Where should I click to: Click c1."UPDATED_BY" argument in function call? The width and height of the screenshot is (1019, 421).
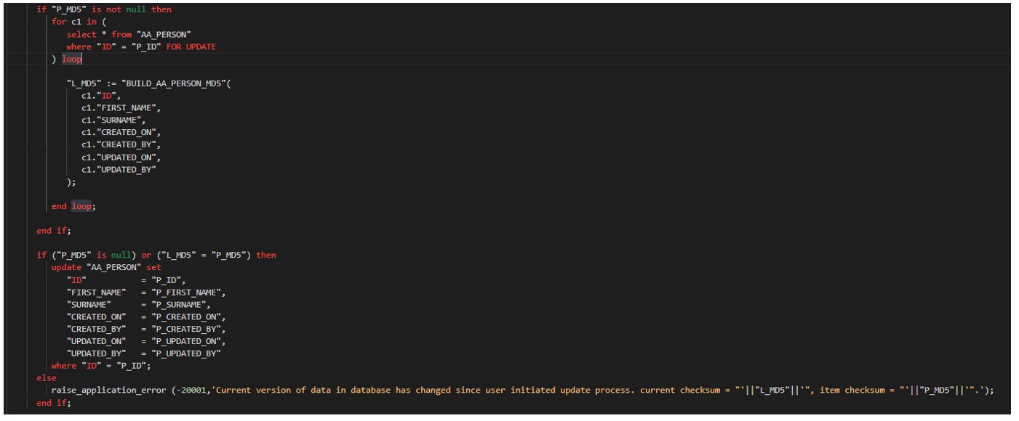[x=119, y=170]
